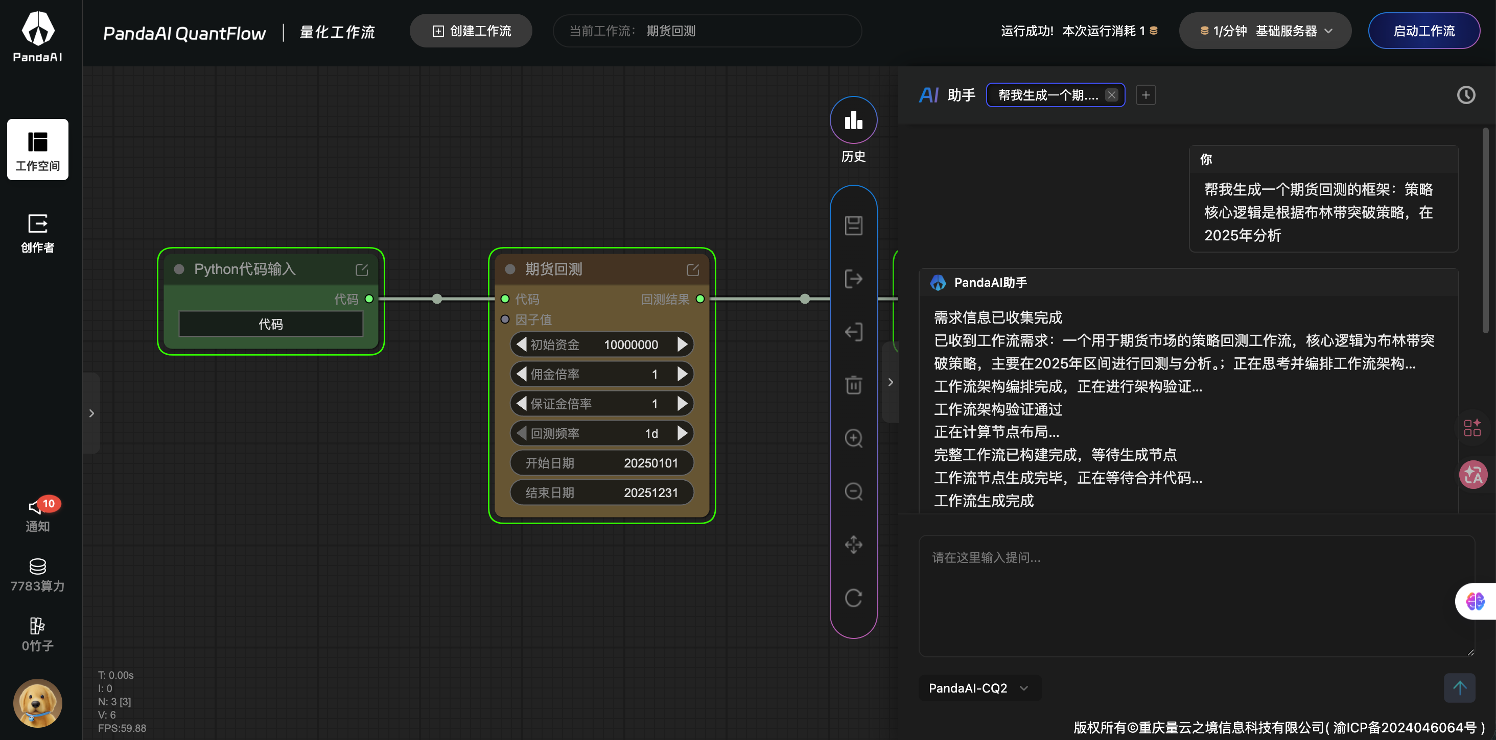Click the 开始日期 field 20250101
The height and width of the screenshot is (740, 1496).
pyautogui.click(x=602, y=463)
